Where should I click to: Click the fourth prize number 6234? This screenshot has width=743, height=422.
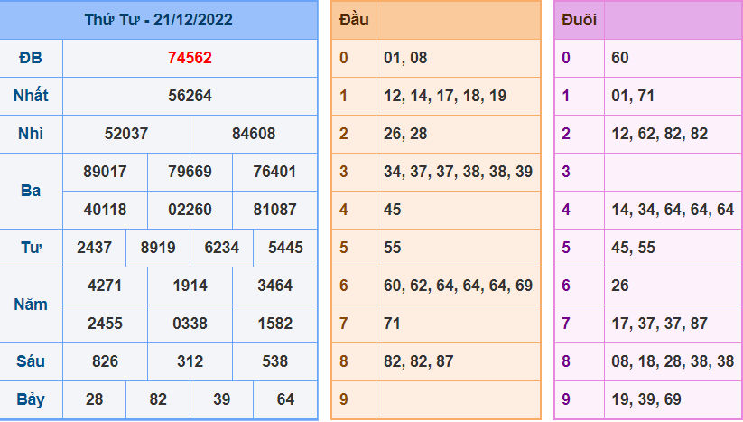(x=222, y=248)
